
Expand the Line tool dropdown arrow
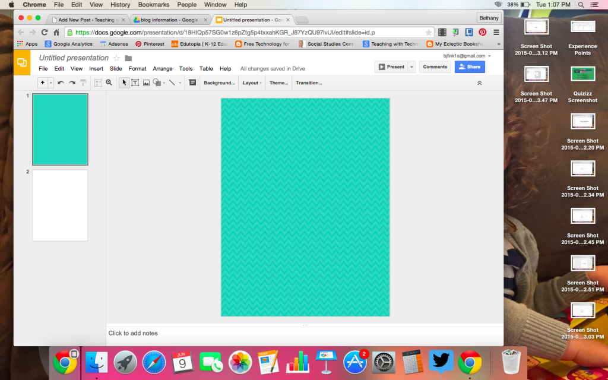180,83
